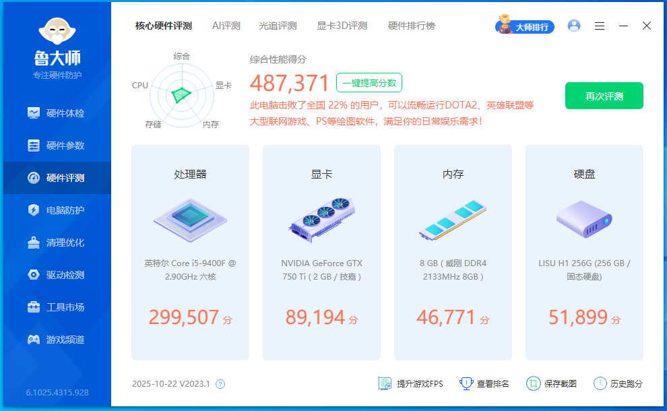Click the 显卡 GPU score card
Screen dimensions: 667x411
pyautogui.click(x=321, y=253)
